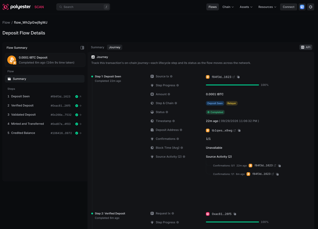
Task: Open link icon on Confirmations 1/1 activity row
Action: 273,174
